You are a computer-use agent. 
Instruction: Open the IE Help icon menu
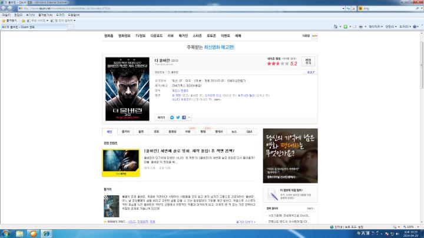[x=415, y=26]
